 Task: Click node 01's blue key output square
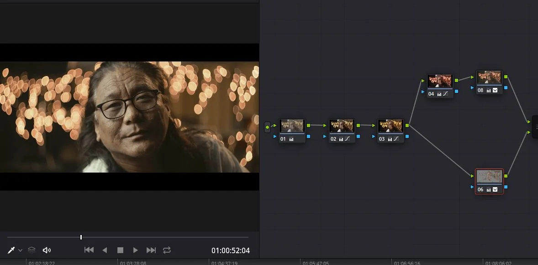308,137
